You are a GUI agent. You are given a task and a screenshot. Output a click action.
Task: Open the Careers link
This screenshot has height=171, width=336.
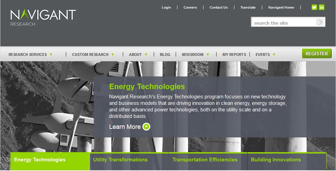[x=190, y=7]
